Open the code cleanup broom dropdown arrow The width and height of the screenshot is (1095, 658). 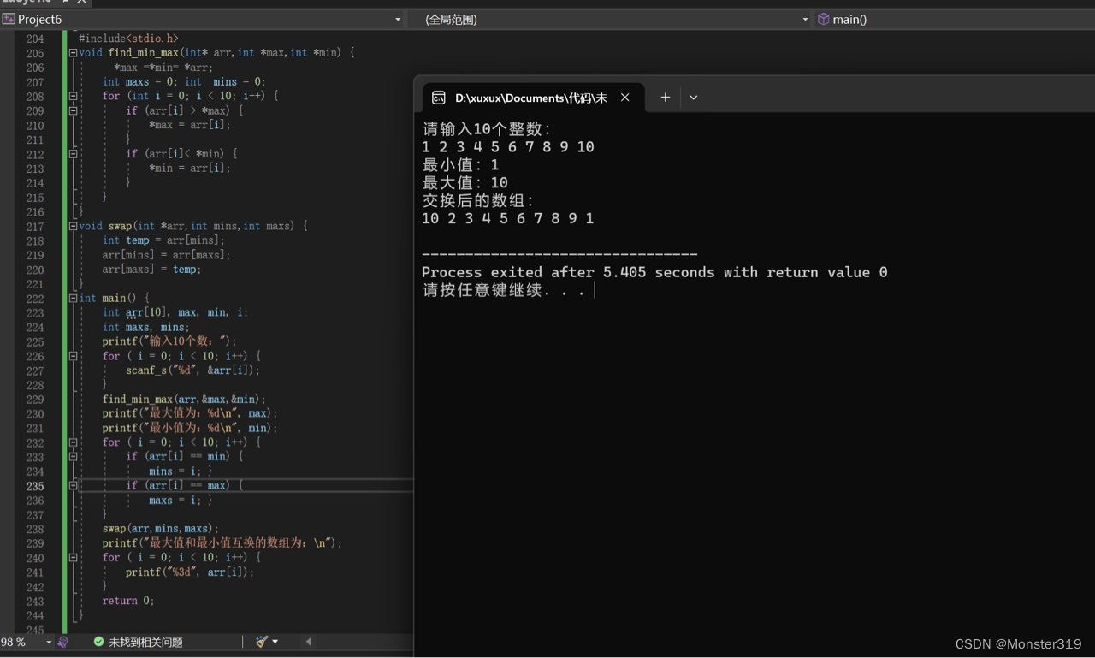(275, 642)
